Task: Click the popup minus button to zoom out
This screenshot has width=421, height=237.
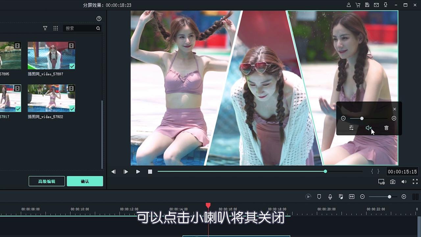Action: click(343, 118)
